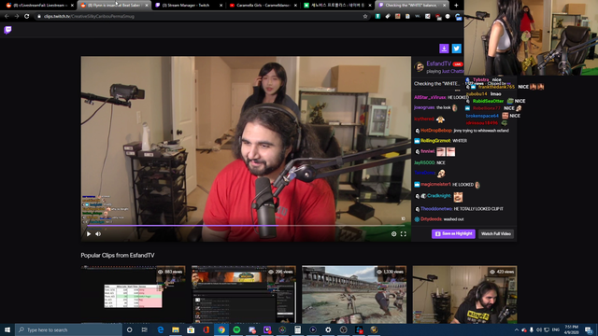Open the Windows notification center

(x=589, y=329)
